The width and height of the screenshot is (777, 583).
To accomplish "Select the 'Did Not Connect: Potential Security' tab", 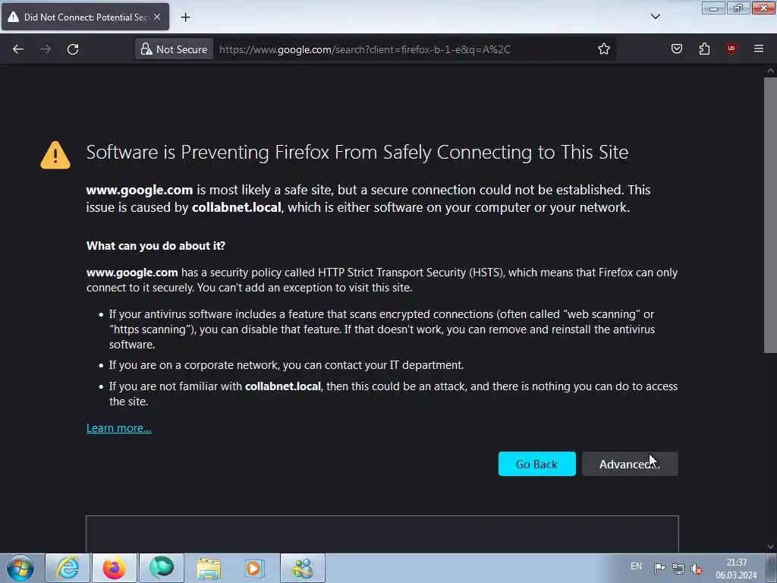I will click(85, 17).
